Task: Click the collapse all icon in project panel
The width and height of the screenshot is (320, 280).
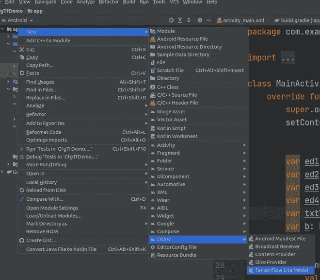Action: 189,20
